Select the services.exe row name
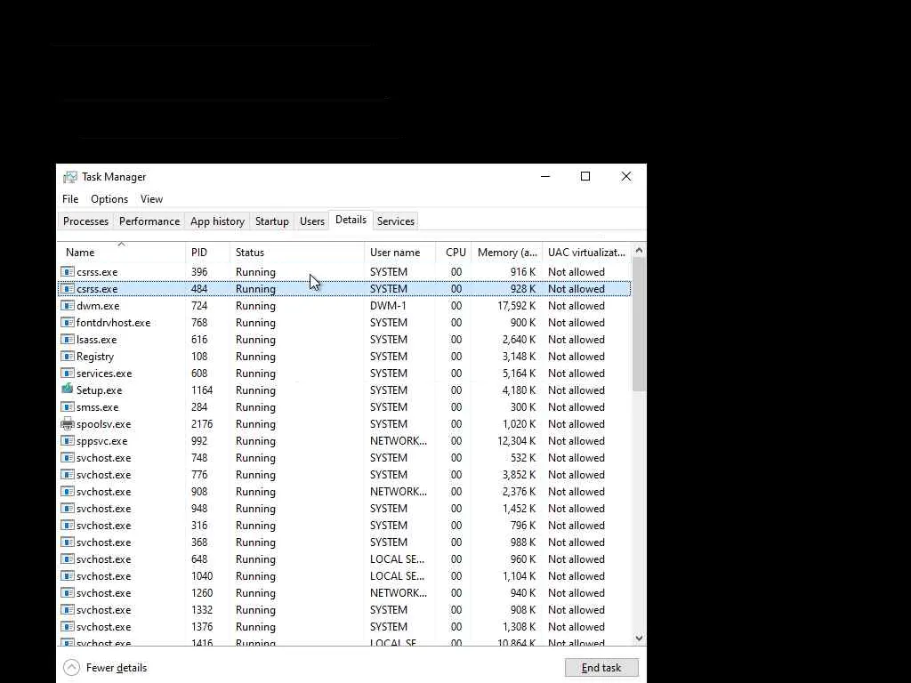Screen dimensions: 911x683 tap(104, 373)
